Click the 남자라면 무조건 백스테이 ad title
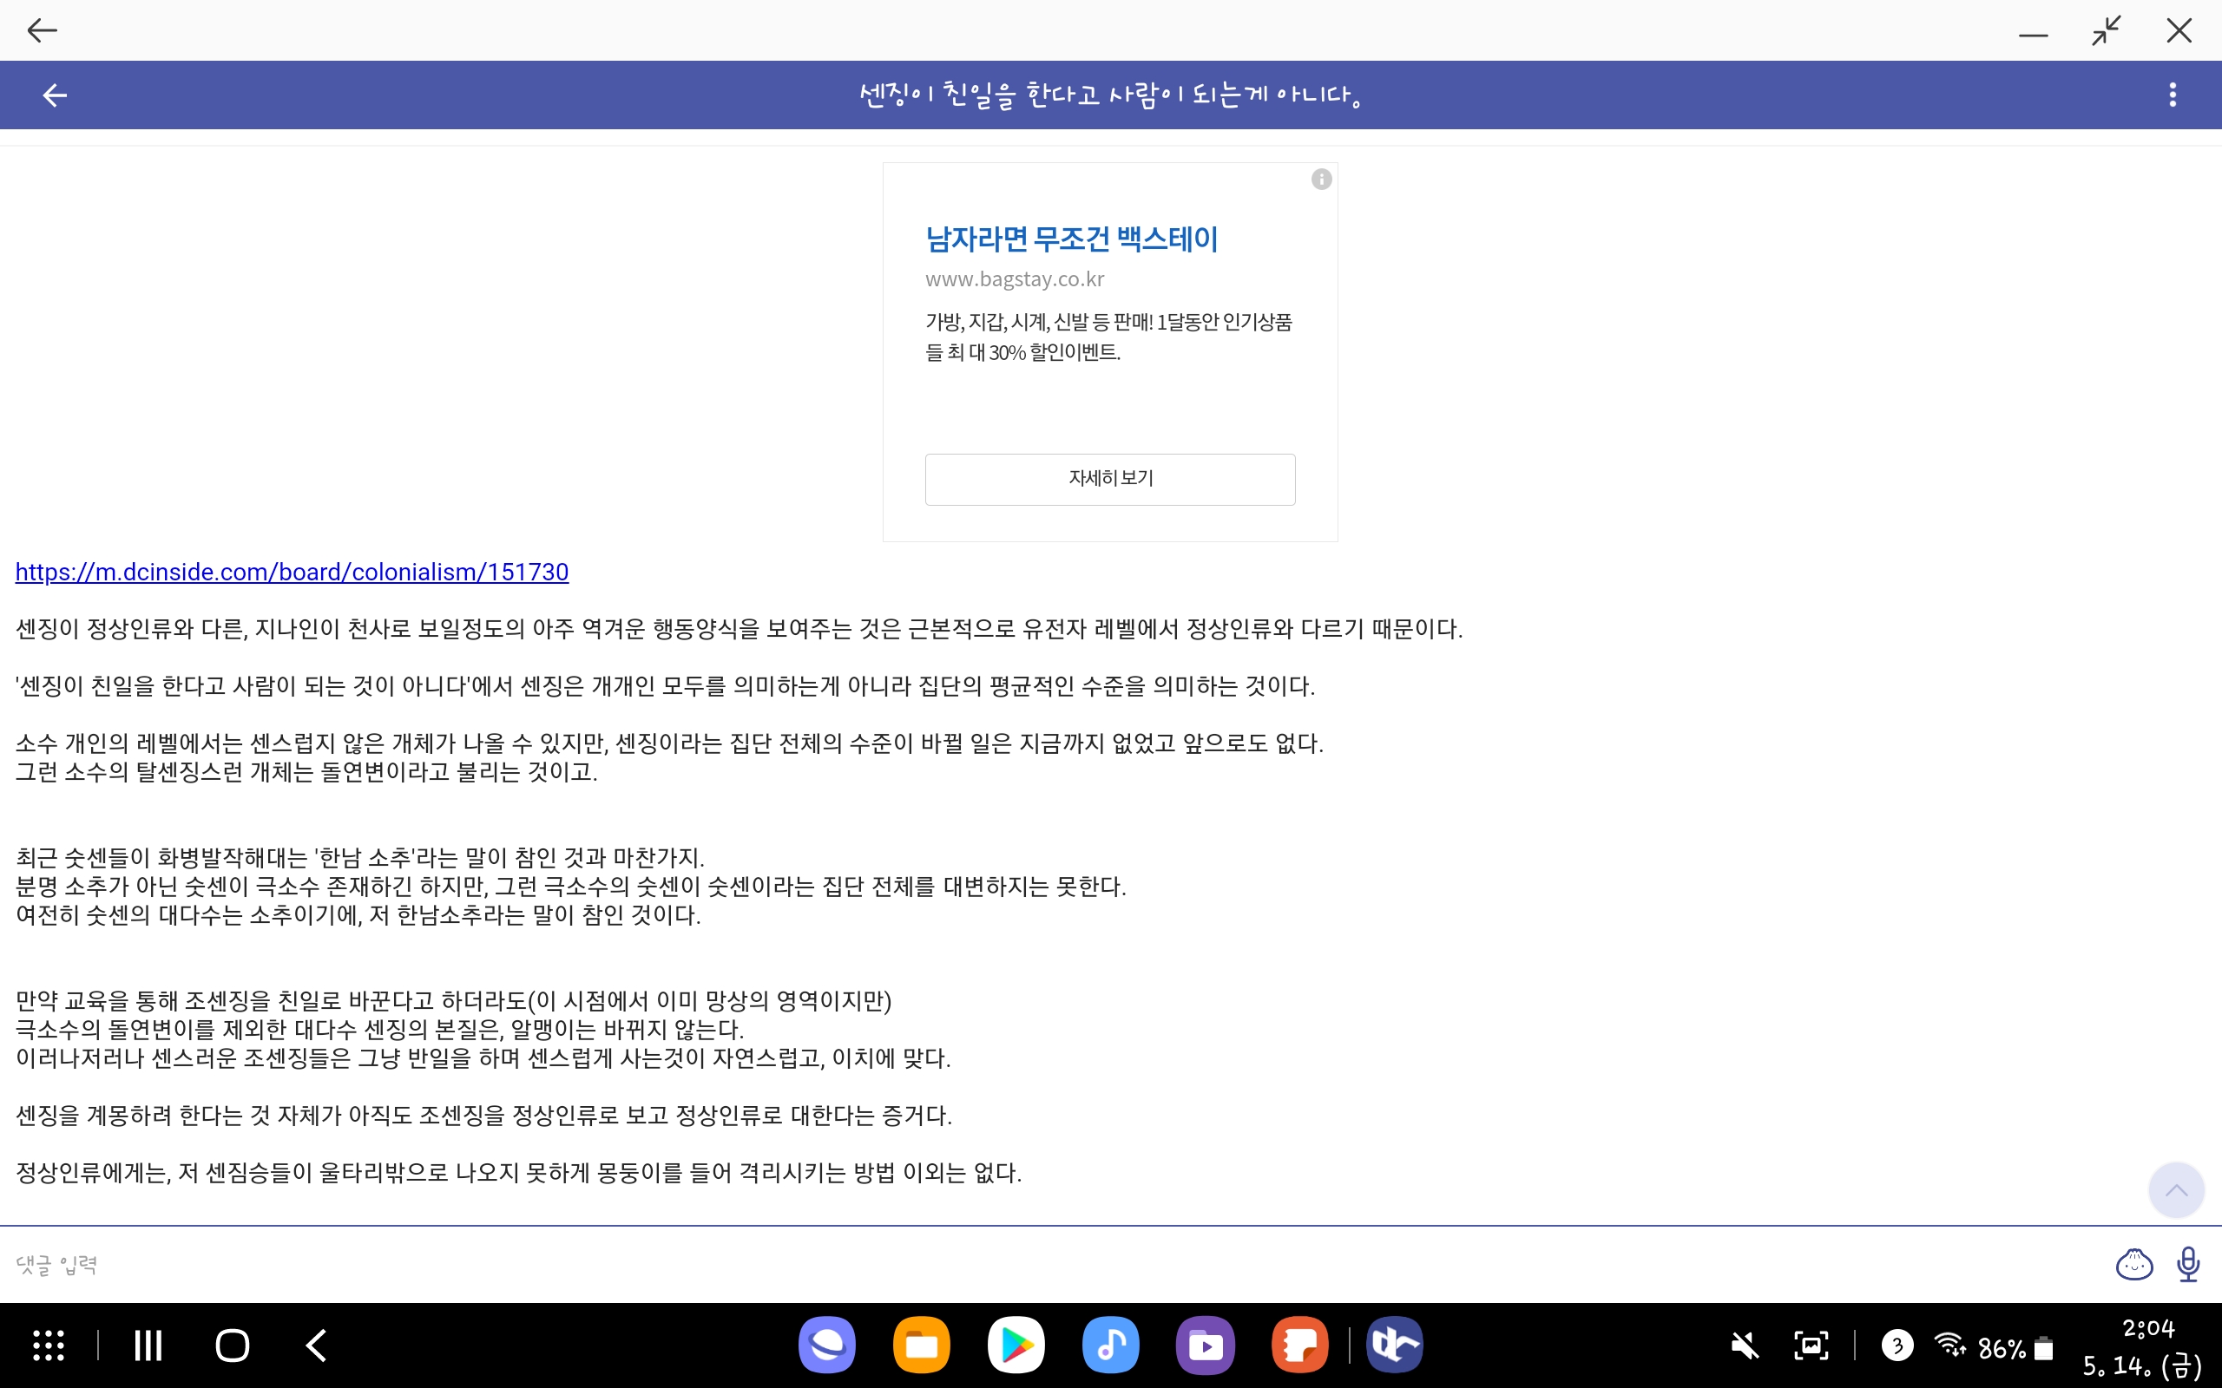Screen dimensions: 2222x1388 coord(1072,239)
